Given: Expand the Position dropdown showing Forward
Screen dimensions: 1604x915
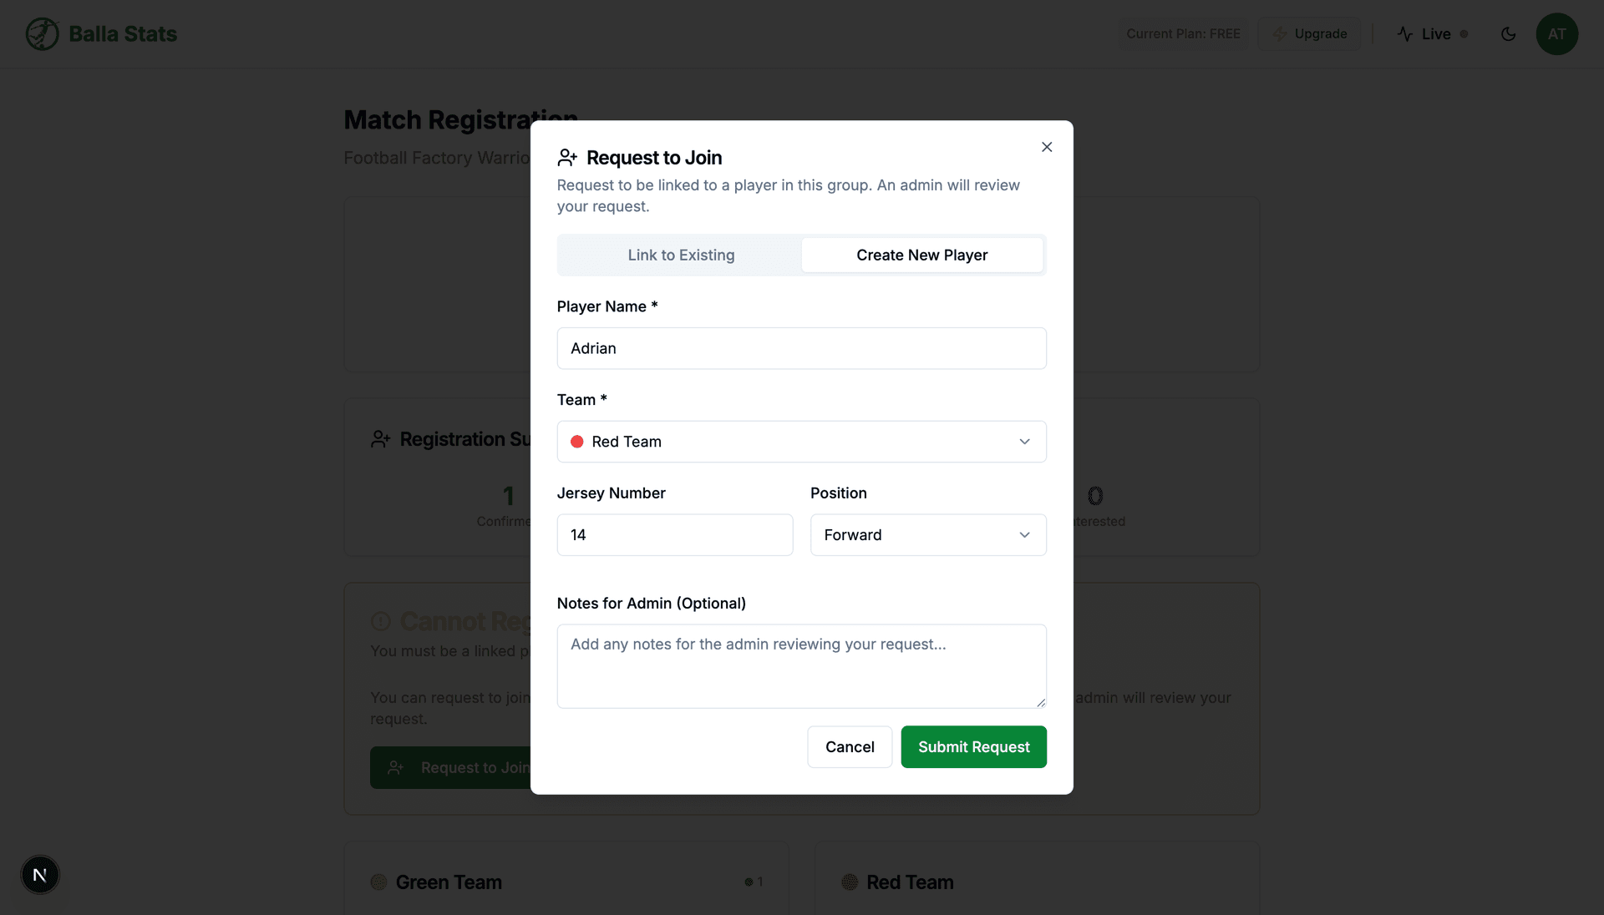Looking at the screenshot, I should (x=927, y=535).
